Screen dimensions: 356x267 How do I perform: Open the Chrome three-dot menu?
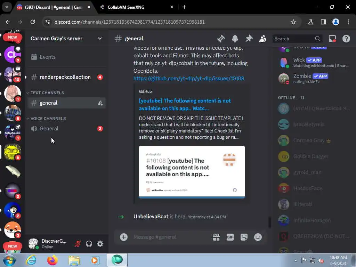(x=348, y=22)
